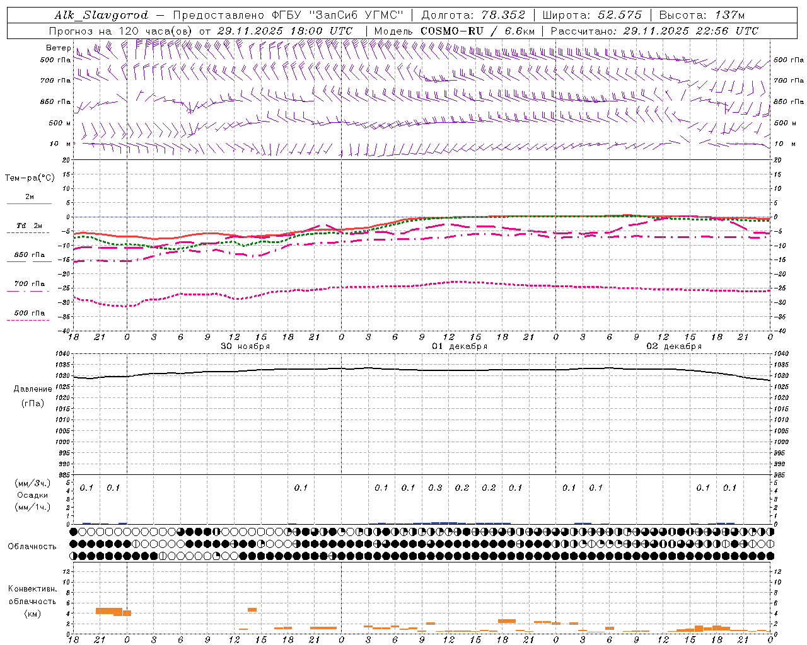807x645 pixels.
Task: Click the 'Давление' pressure panel label
Action: tap(33, 389)
